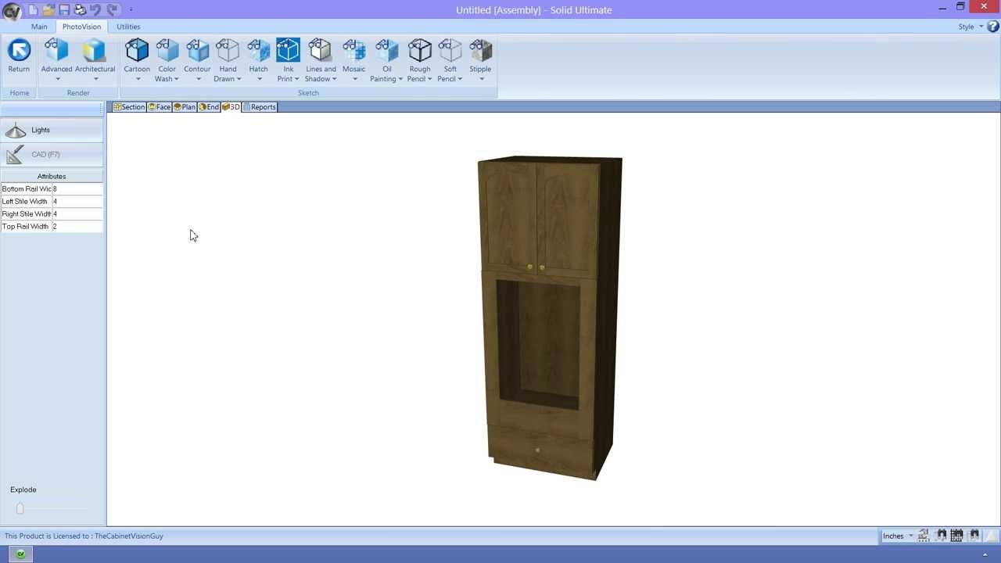Expand the Cartoon style dropdown arrow
The image size is (1001, 563).
tap(138, 79)
